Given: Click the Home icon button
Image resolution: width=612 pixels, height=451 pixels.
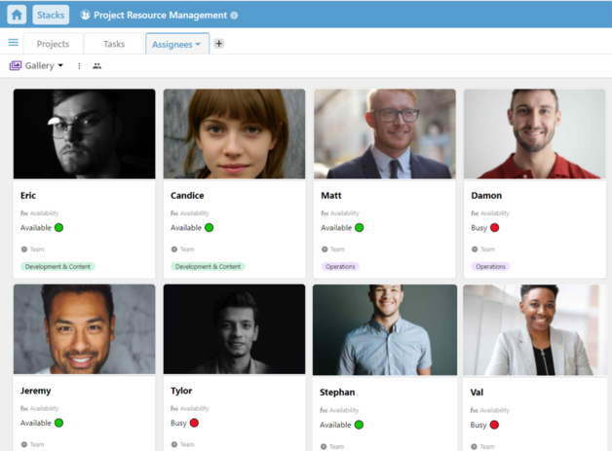Looking at the screenshot, I should click(x=17, y=15).
